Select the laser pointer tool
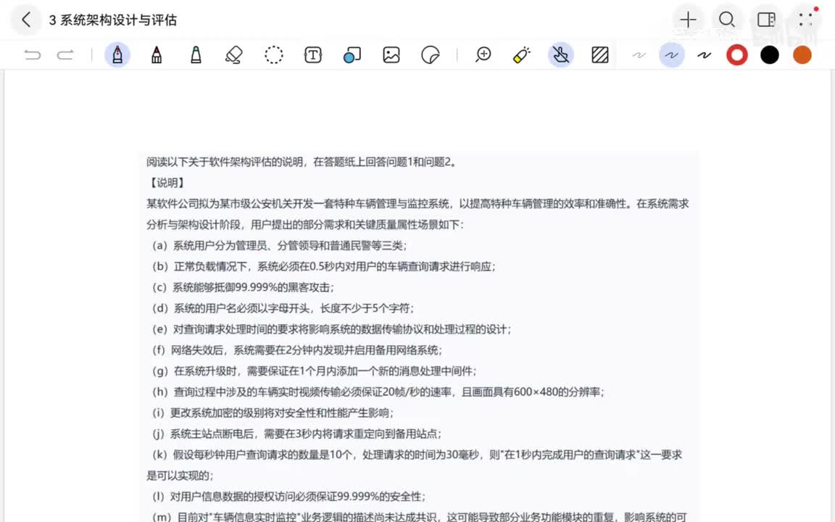Image resolution: width=835 pixels, height=522 pixels. (x=522, y=55)
